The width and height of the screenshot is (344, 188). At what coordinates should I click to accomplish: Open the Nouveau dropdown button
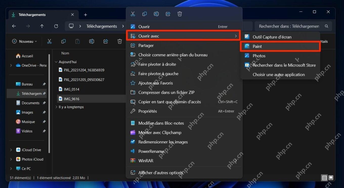point(25,41)
